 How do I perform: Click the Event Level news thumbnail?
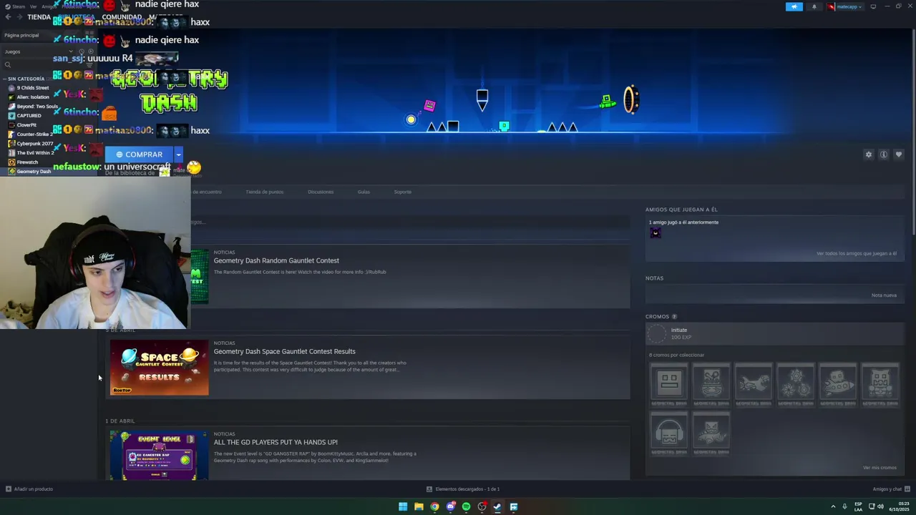[x=160, y=456]
